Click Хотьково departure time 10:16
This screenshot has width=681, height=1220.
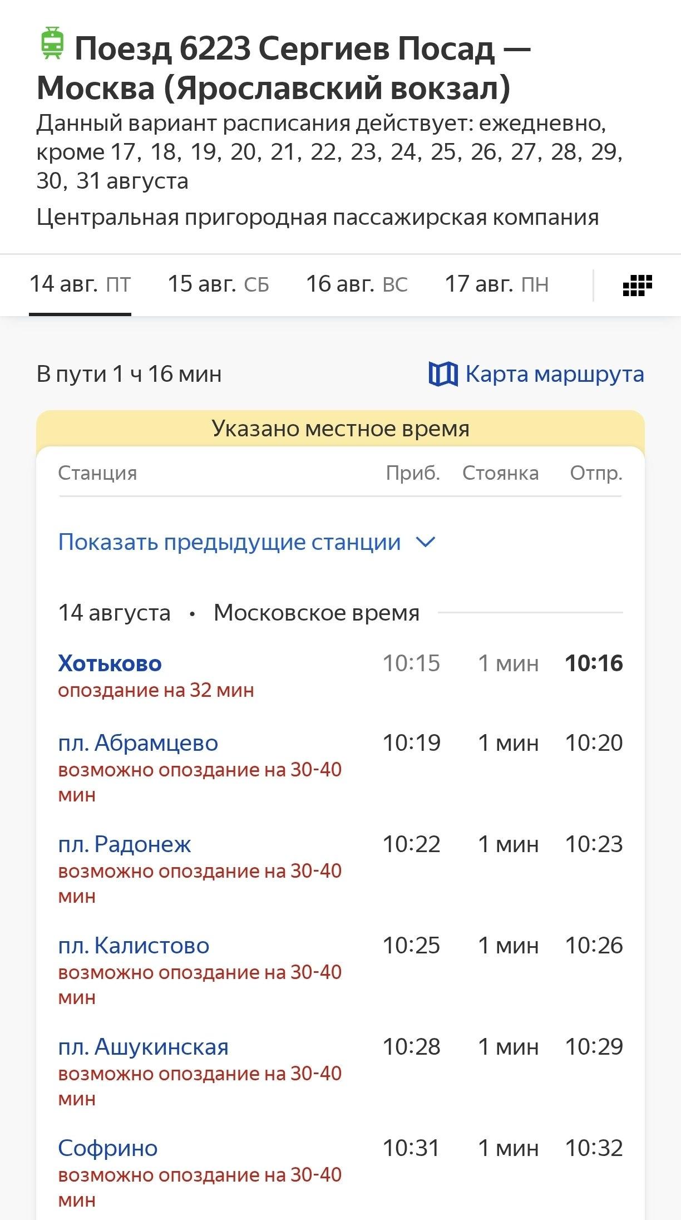[594, 663]
